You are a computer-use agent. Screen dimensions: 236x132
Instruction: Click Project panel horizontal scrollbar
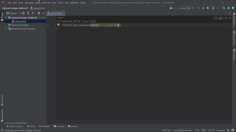pos(15,123)
